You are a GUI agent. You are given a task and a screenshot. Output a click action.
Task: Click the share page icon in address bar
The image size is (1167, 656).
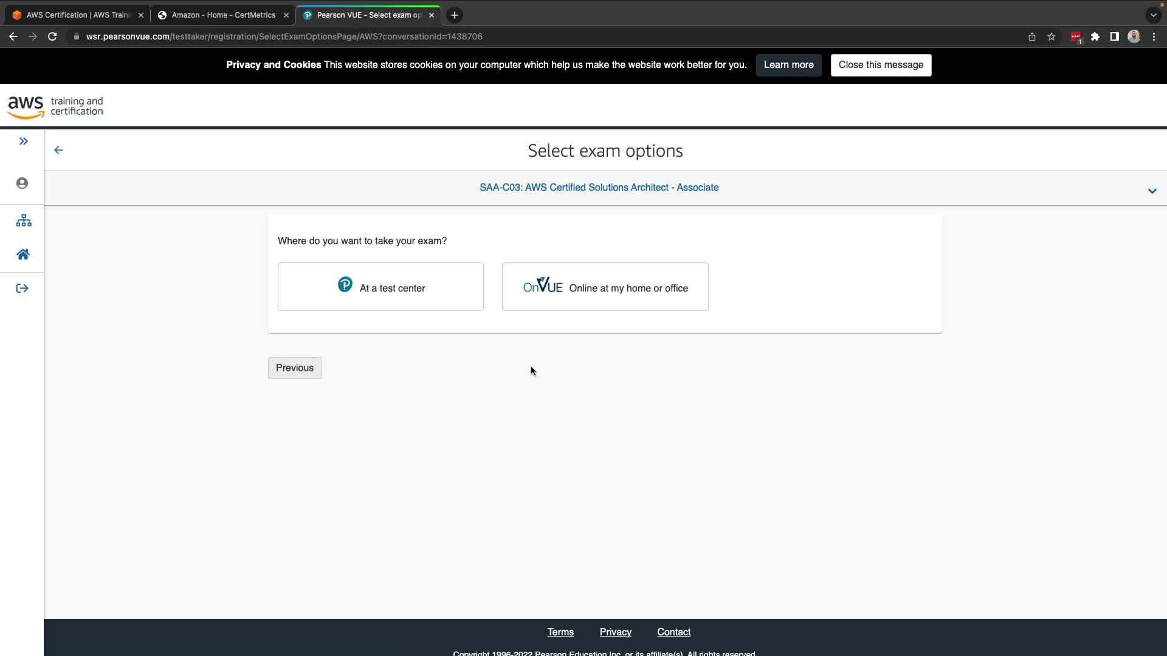(1032, 37)
